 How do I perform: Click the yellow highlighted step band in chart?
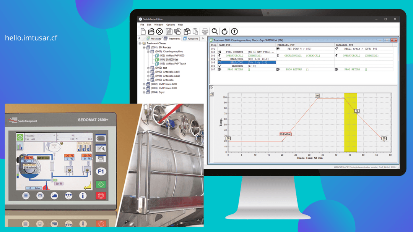[x=351, y=122]
